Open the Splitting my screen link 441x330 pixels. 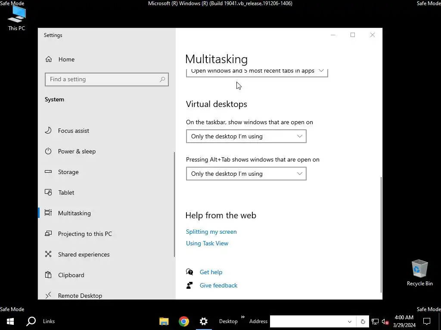tap(211, 232)
